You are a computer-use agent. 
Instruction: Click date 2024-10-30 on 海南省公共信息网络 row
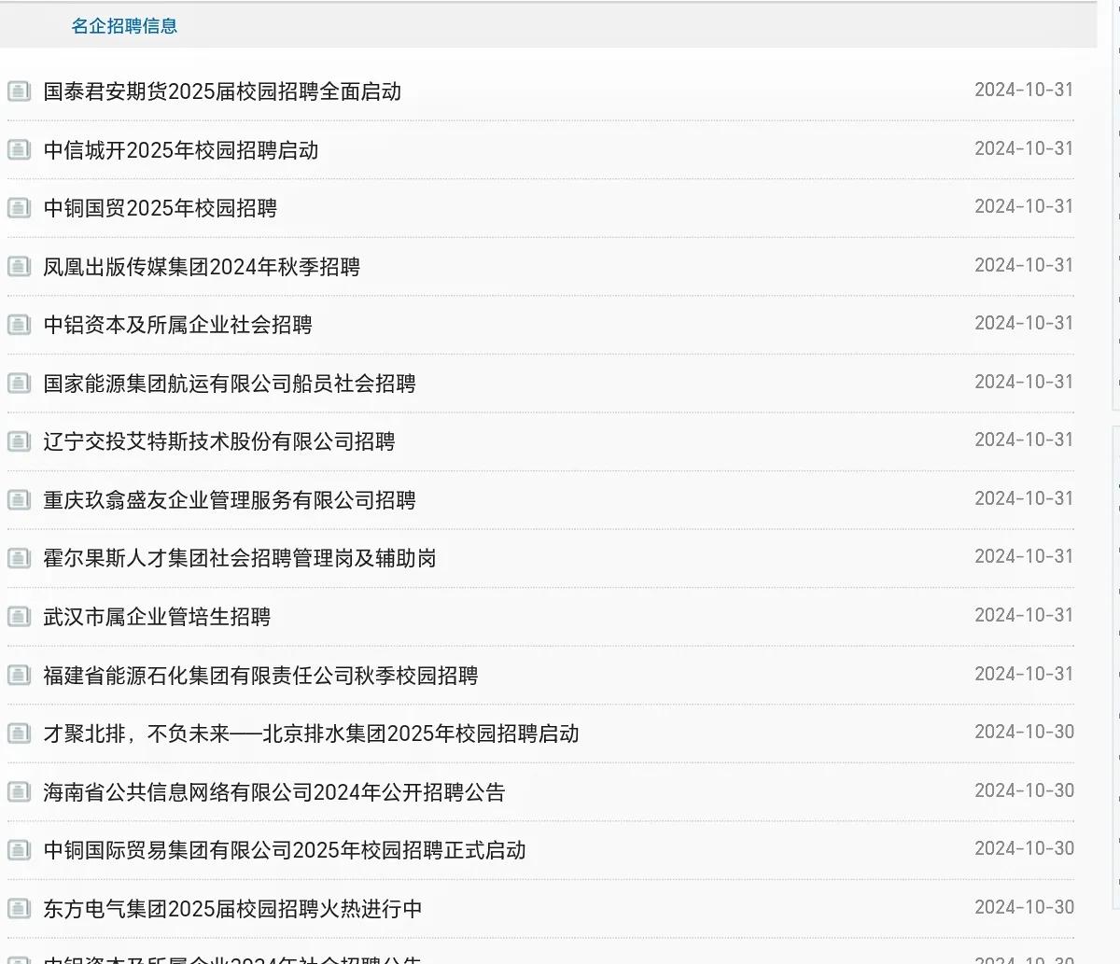[x=1024, y=790]
